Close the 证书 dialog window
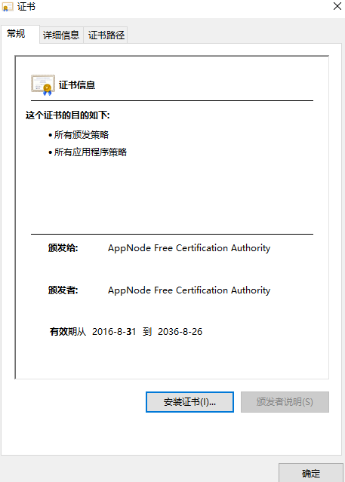Viewport: 345px width, 482px height. point(337,6)
